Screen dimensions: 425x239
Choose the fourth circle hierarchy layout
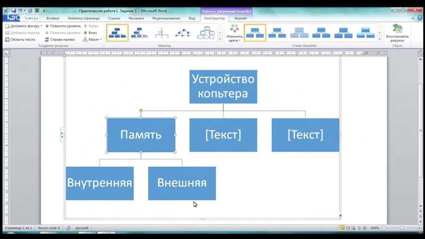coord(184,33)
